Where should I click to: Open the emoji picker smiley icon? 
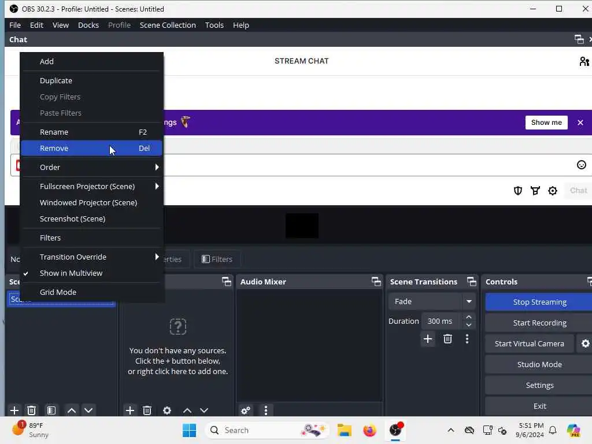(582, 165)
